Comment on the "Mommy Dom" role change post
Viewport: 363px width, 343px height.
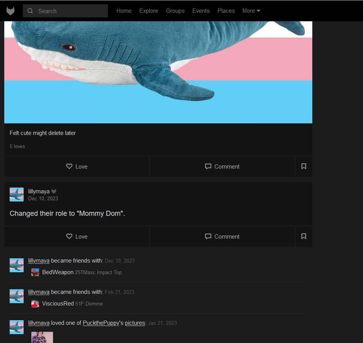point(222,236)
